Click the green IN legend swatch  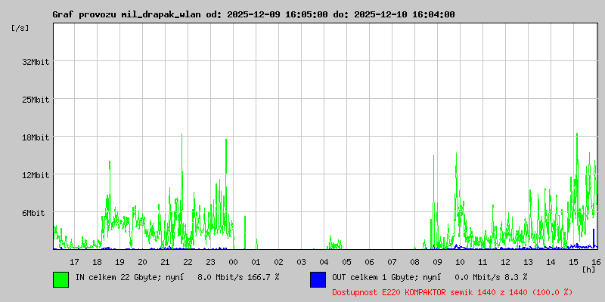point(60,279)
